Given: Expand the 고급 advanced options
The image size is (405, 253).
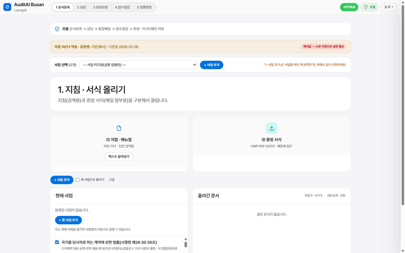Looking at the screenshot, I should coord(112,180).
